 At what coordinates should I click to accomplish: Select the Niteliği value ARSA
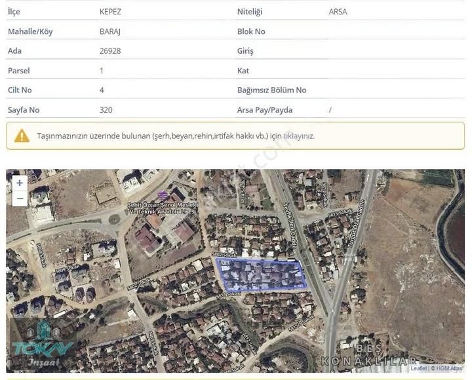point(338,12)
